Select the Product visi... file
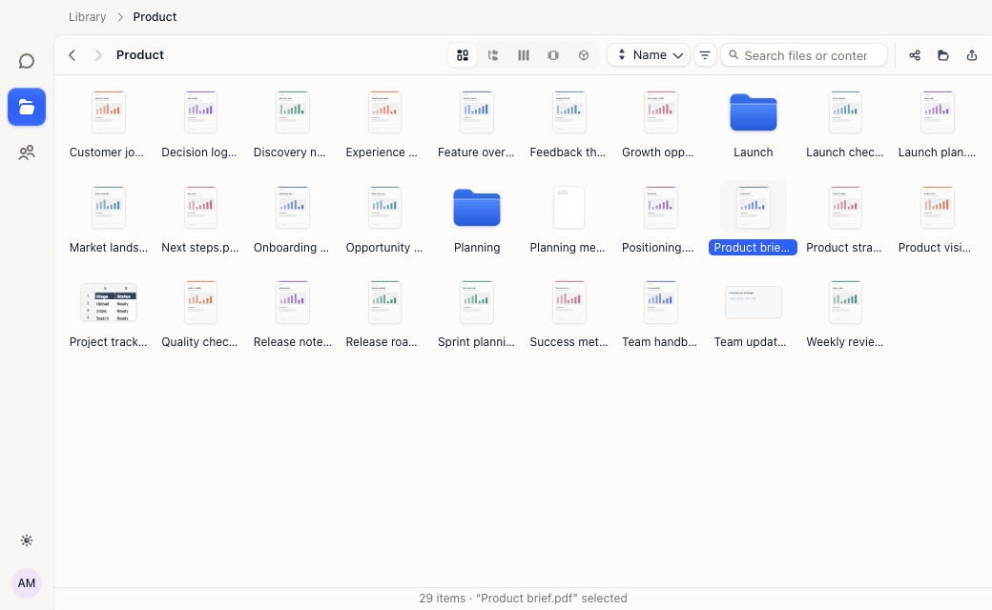The image size is (992, 610). pyautogui.click(x=937, y=220)
